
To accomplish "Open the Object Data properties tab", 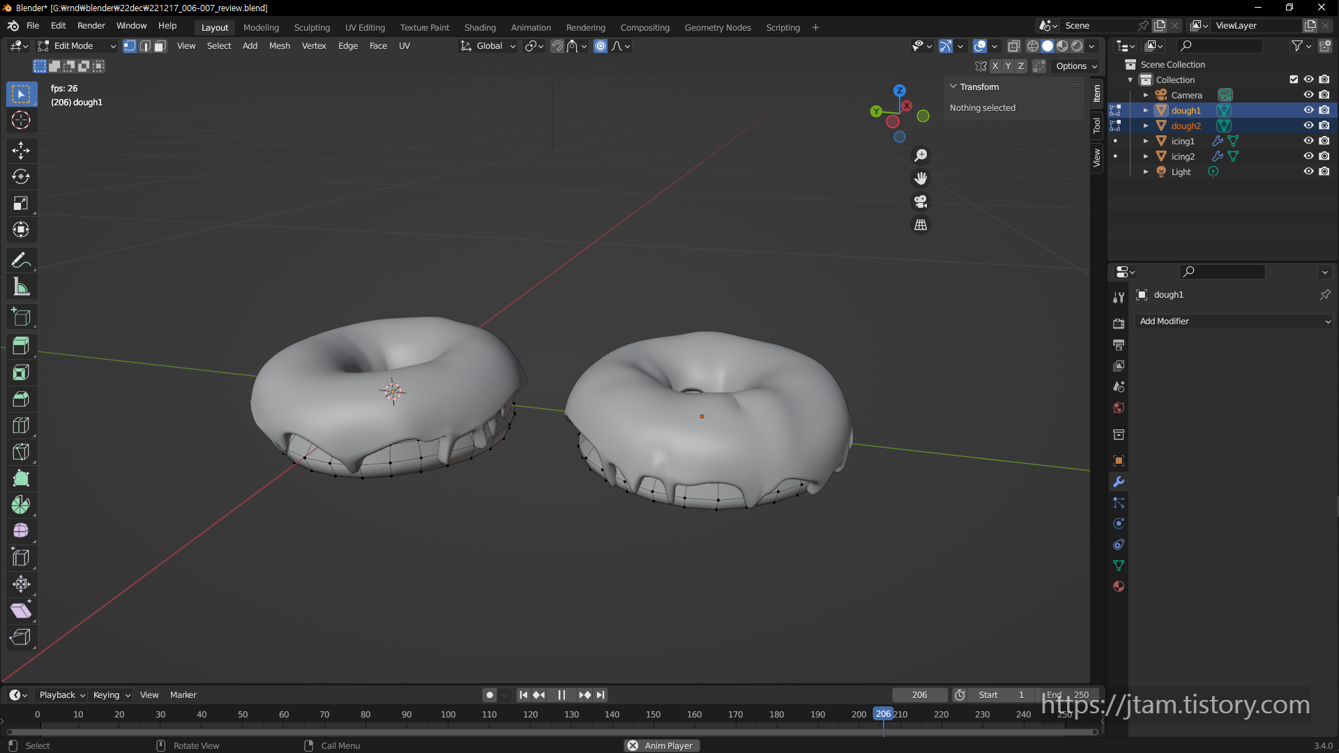I will (x=1119, y=565).
